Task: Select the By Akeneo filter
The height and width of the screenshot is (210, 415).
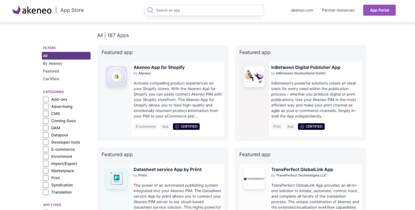Action: [53, 63]
